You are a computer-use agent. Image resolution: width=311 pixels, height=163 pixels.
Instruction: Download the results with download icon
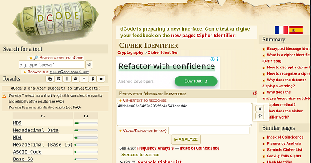pos(84,79)
